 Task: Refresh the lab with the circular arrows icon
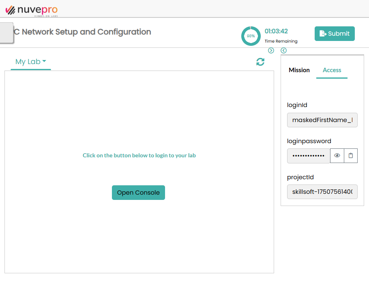pos(260,62)
